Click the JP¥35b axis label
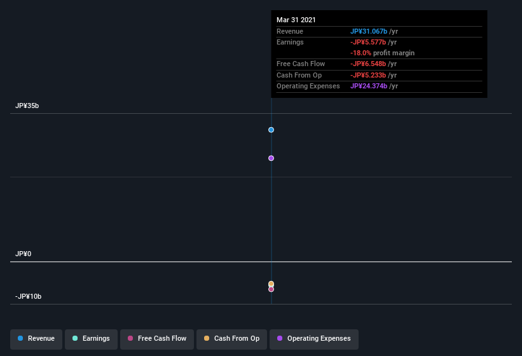Viewport: 522px width, 356px height. [x=27, y=106]
